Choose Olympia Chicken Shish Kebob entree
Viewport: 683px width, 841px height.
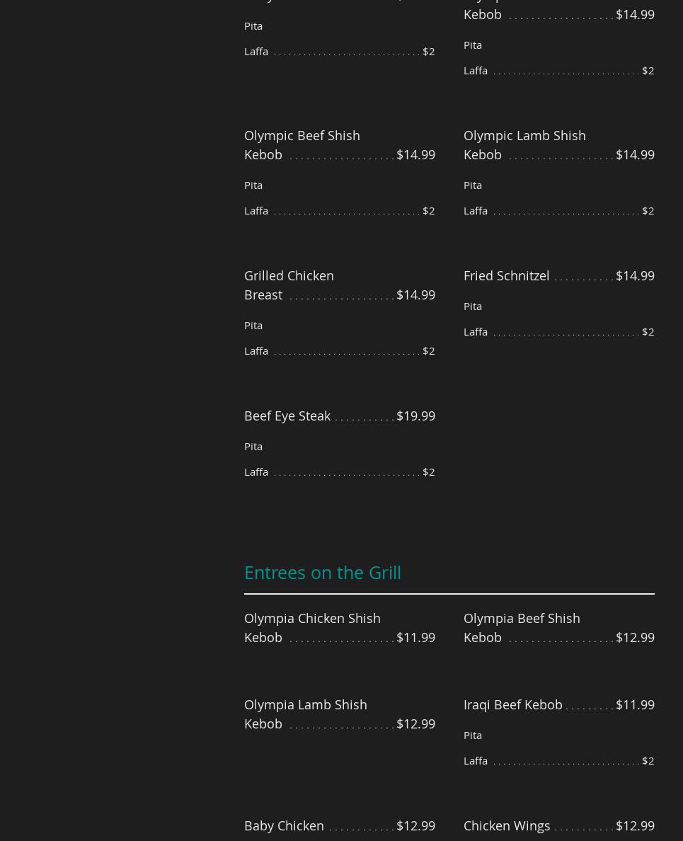[x=312, y=627]
